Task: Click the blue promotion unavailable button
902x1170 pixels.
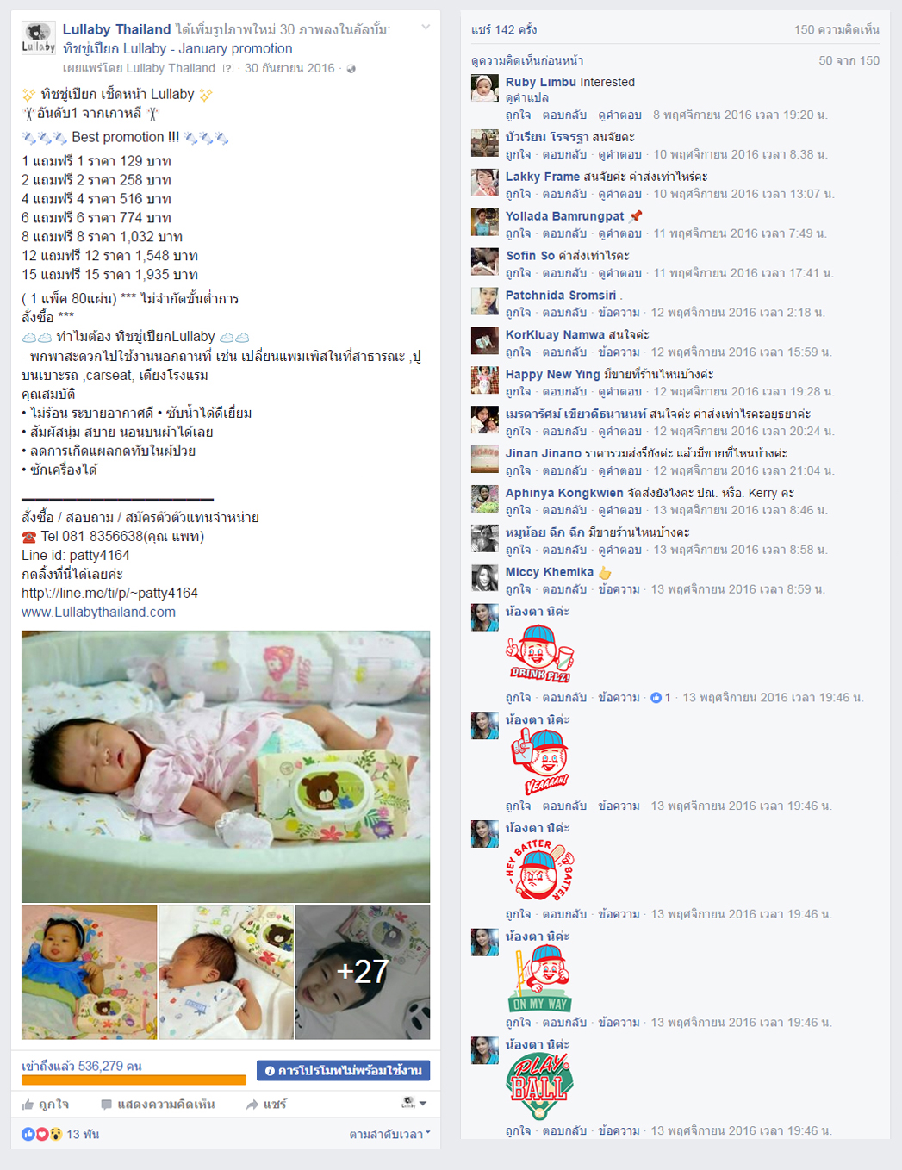Action: [x=343, y=1071]
